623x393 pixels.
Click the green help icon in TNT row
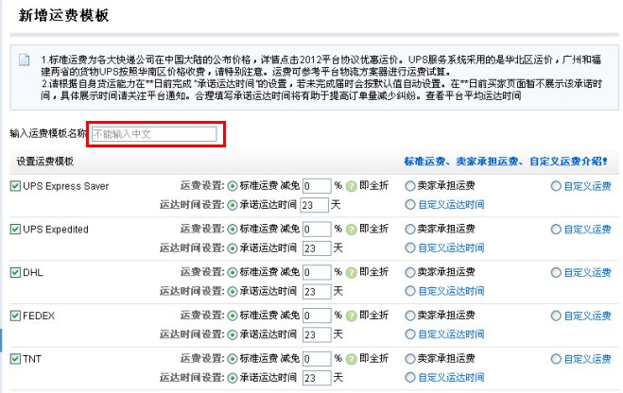click(352, 359)
